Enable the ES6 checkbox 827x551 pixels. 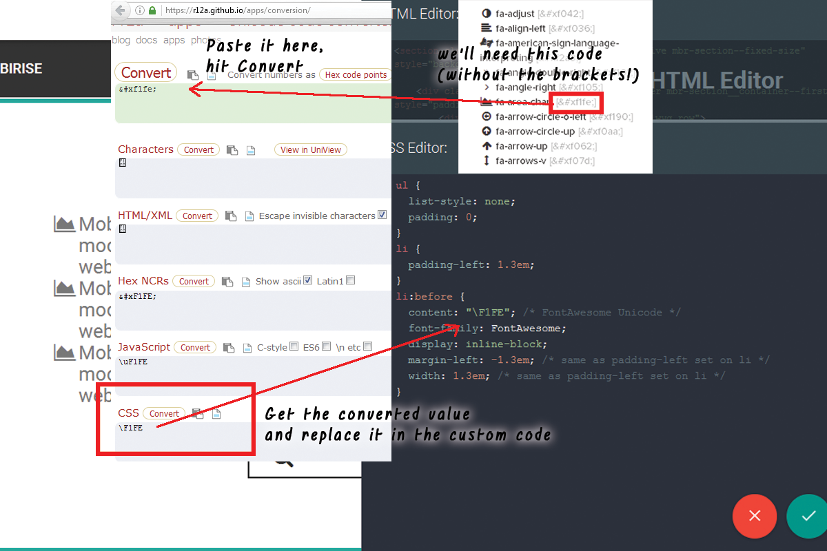click(327, 346)
